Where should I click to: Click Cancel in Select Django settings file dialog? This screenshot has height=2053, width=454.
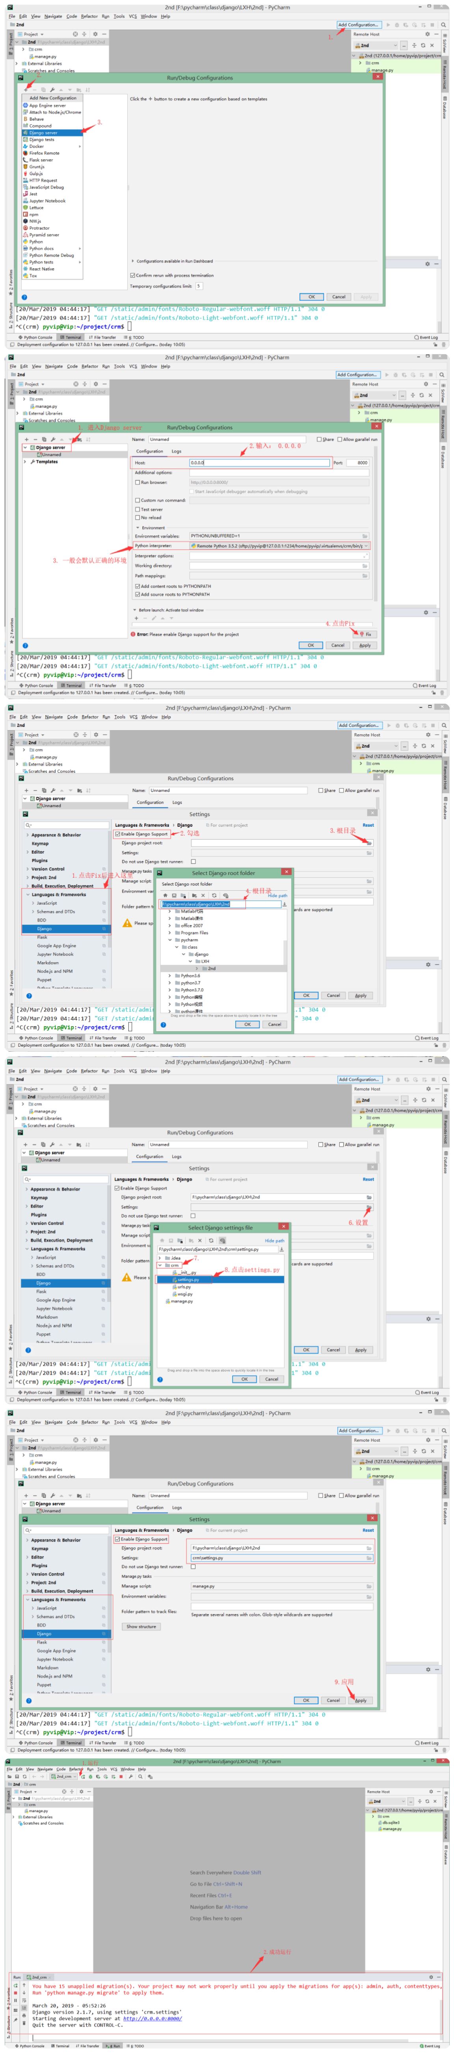pyautogui.click(x=272, y=1379)
